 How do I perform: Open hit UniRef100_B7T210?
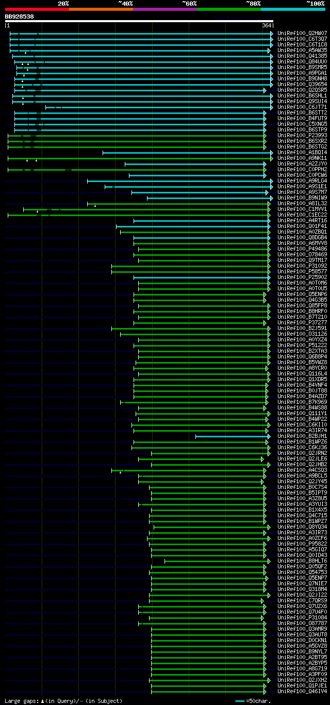point(302,317)
